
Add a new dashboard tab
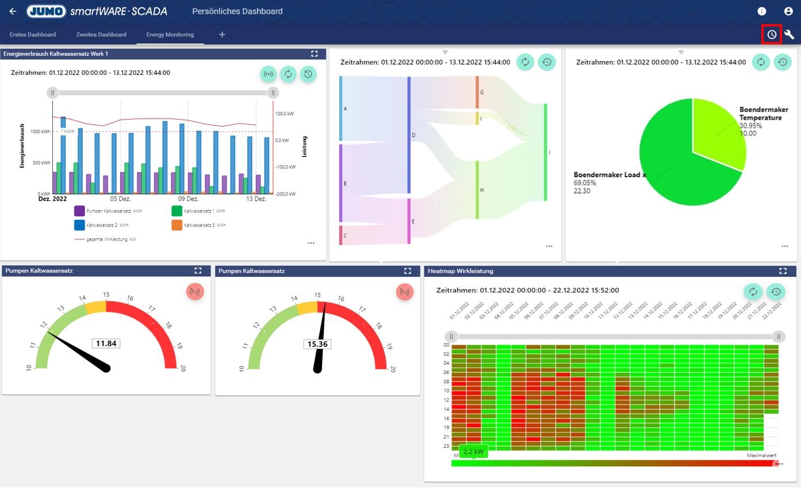[x=222, y=35]
